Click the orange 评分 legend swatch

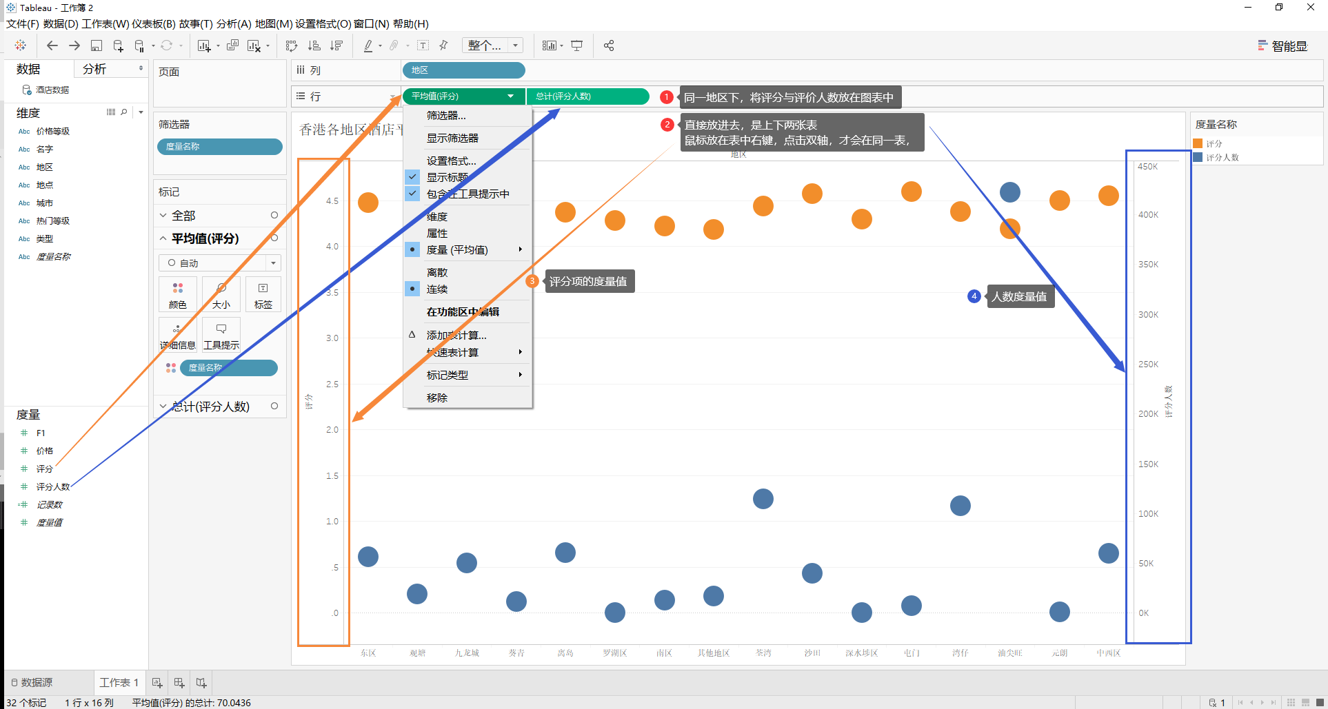pos(1198,143)
